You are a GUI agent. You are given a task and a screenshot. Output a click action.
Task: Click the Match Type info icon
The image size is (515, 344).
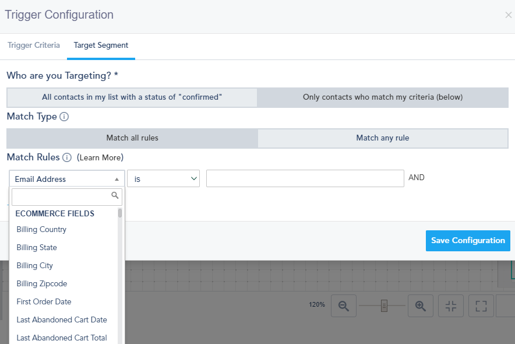tap(64, 117)
